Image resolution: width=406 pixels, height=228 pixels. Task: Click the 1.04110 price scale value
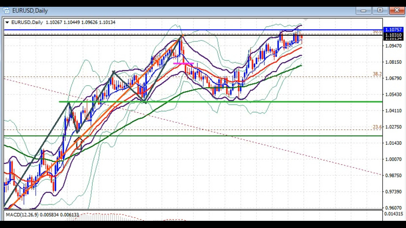click(x=393, y=111)
